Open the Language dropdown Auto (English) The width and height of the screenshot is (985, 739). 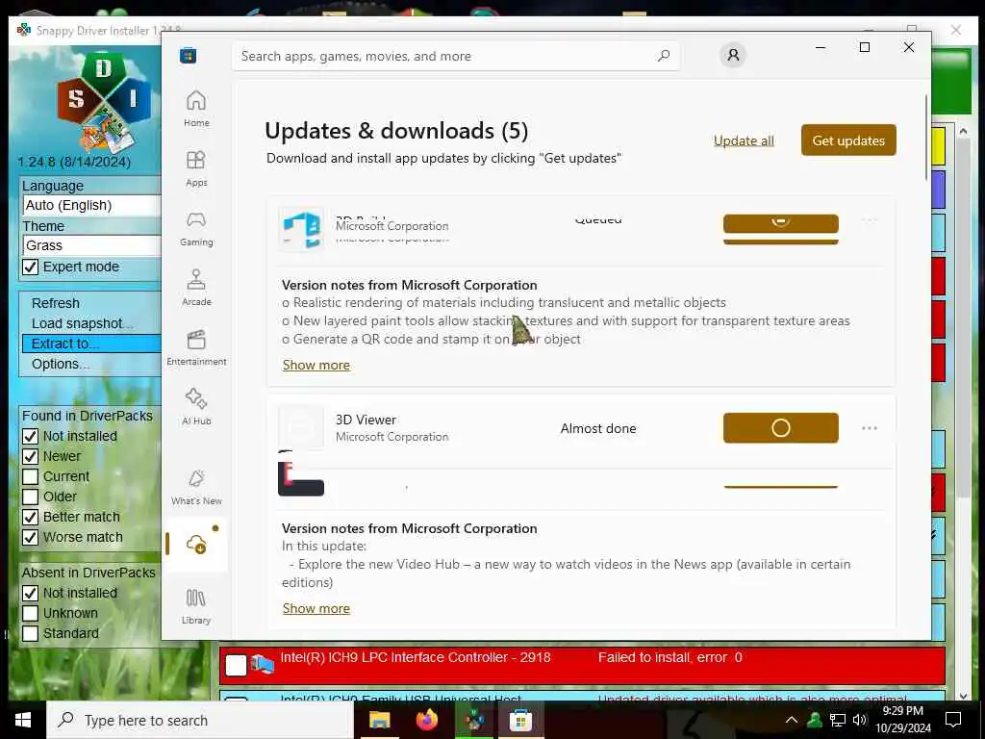91,206
